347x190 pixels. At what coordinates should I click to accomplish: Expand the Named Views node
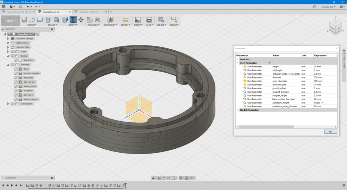click(x=8, y=43)
